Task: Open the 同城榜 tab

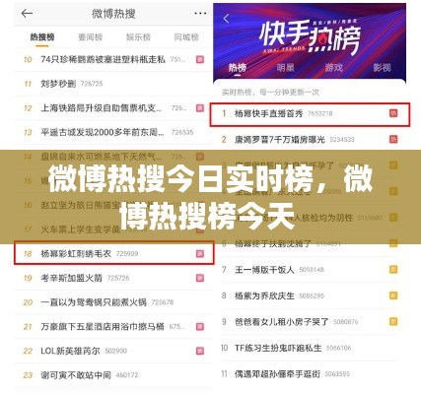Action: pos(186,37)
